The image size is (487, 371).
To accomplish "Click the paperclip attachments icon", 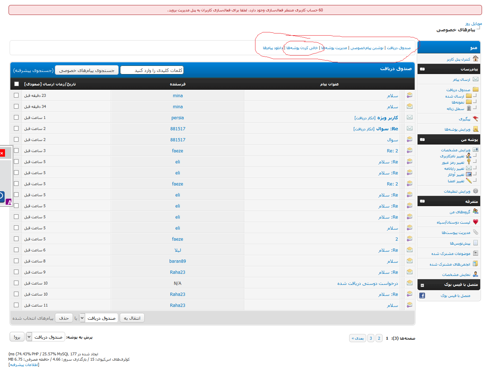I will pyautogui.click(x=476, y=232).
